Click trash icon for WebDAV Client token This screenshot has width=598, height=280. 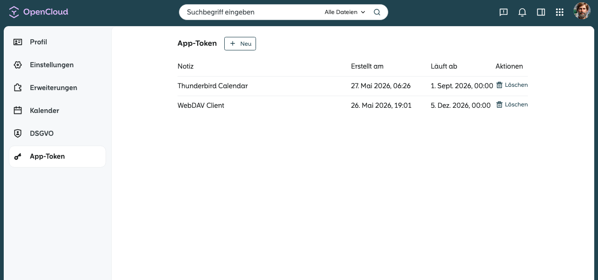pyautogui.click(x=499, y=105)
